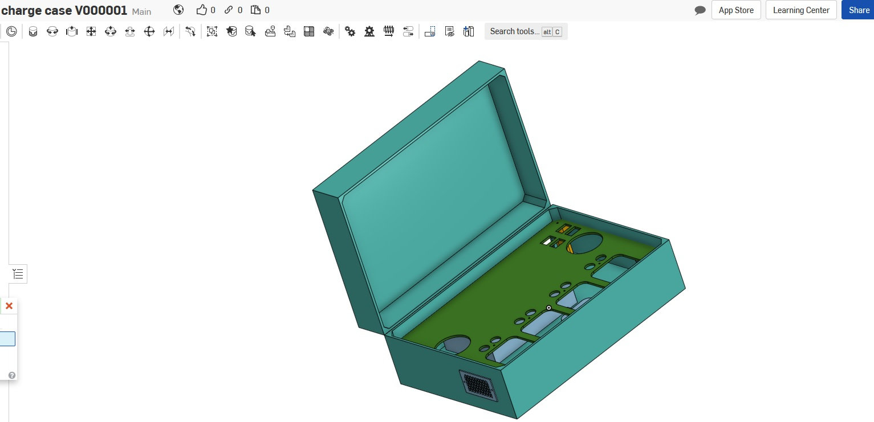Expand the collapsed instance list panel
Screen dimensions: 874x422
(18, 274)
